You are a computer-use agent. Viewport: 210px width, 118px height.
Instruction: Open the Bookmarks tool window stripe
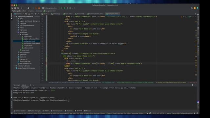[x=12, y=94]
